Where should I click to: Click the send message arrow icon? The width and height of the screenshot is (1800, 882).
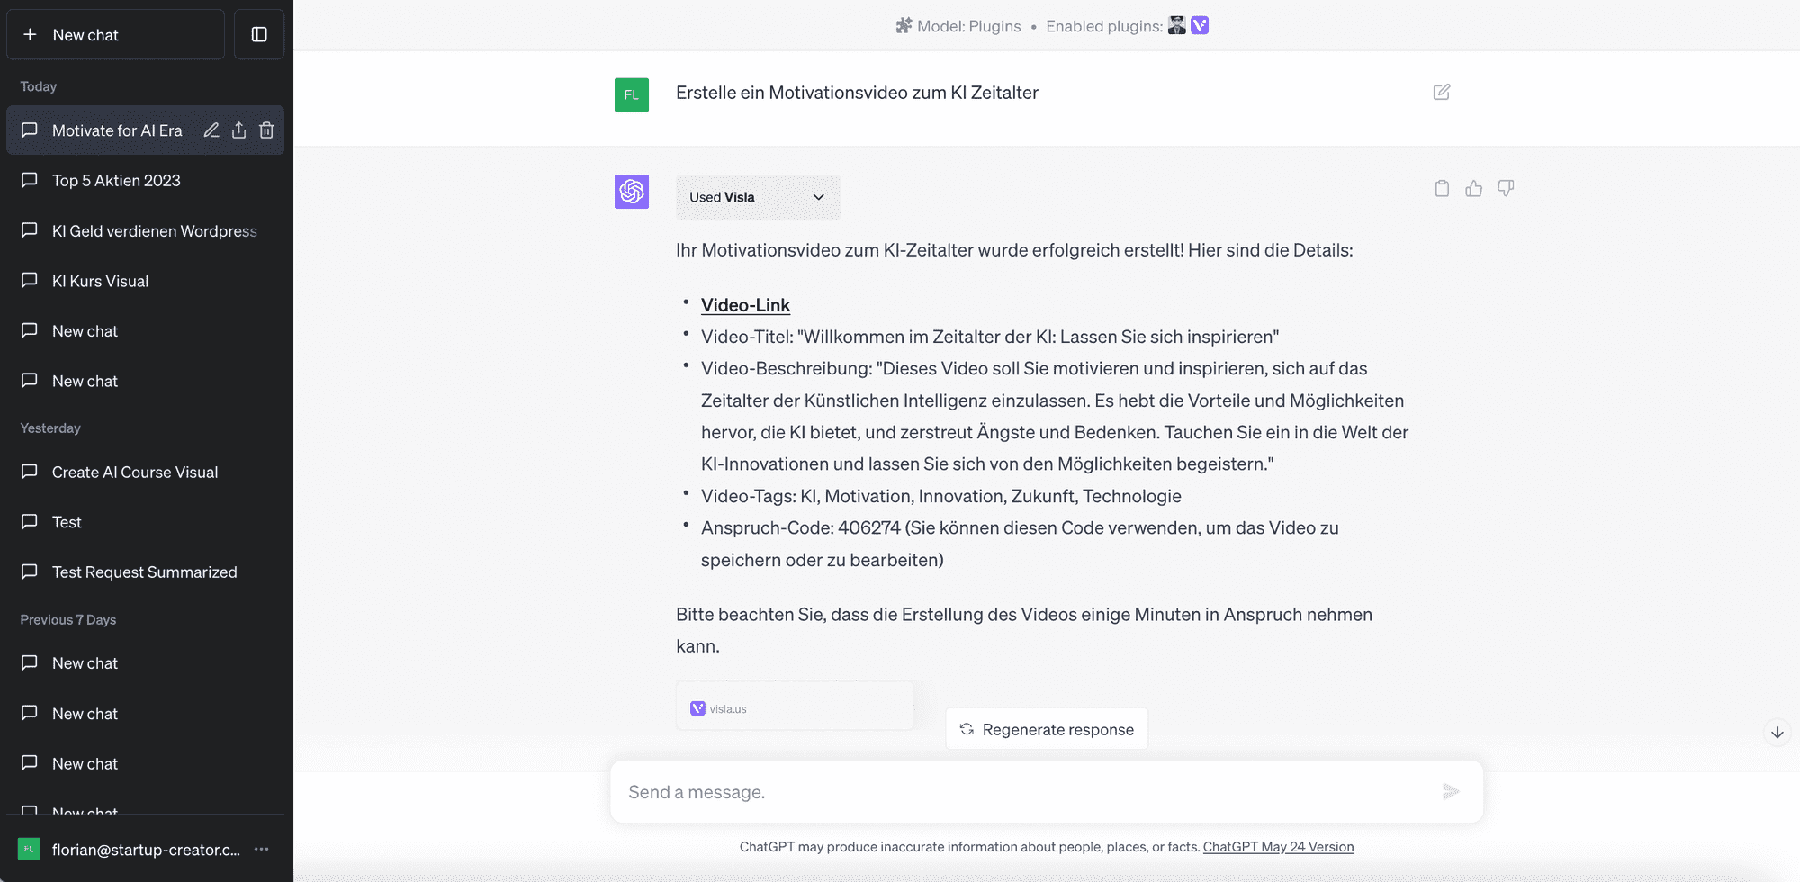pos(1450,791)
